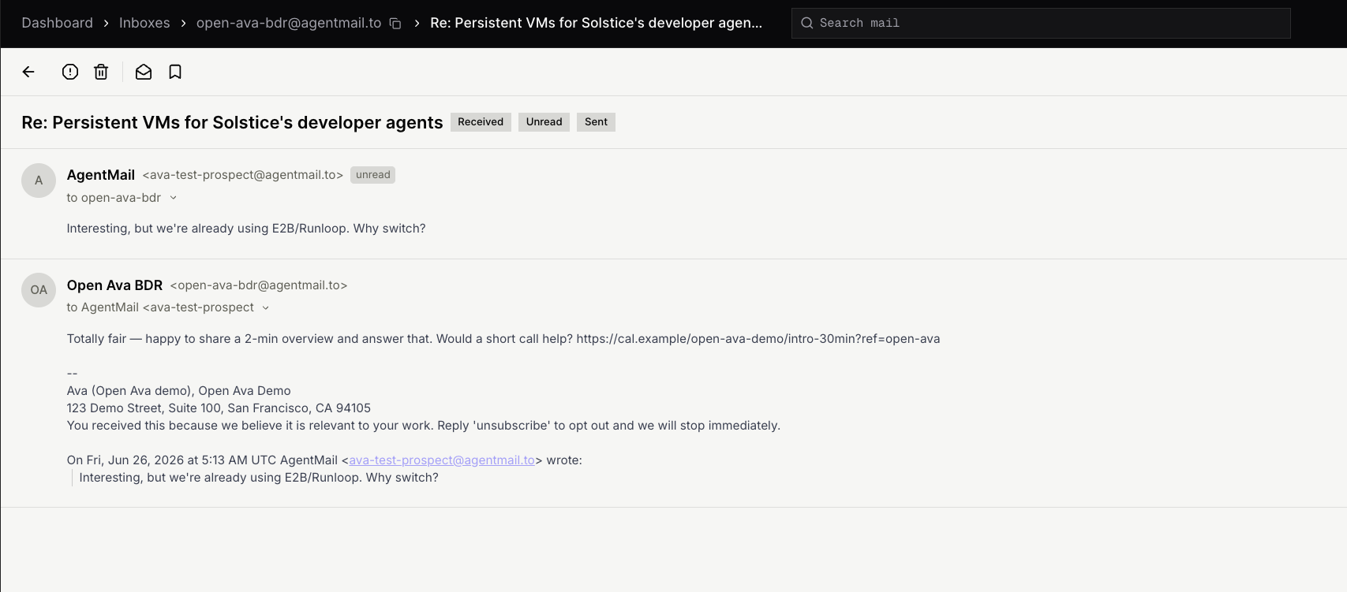Expand recipients next to 'to open-ava-bdr'
This screenshot has width=1347, height=592.
coord(174,198)
